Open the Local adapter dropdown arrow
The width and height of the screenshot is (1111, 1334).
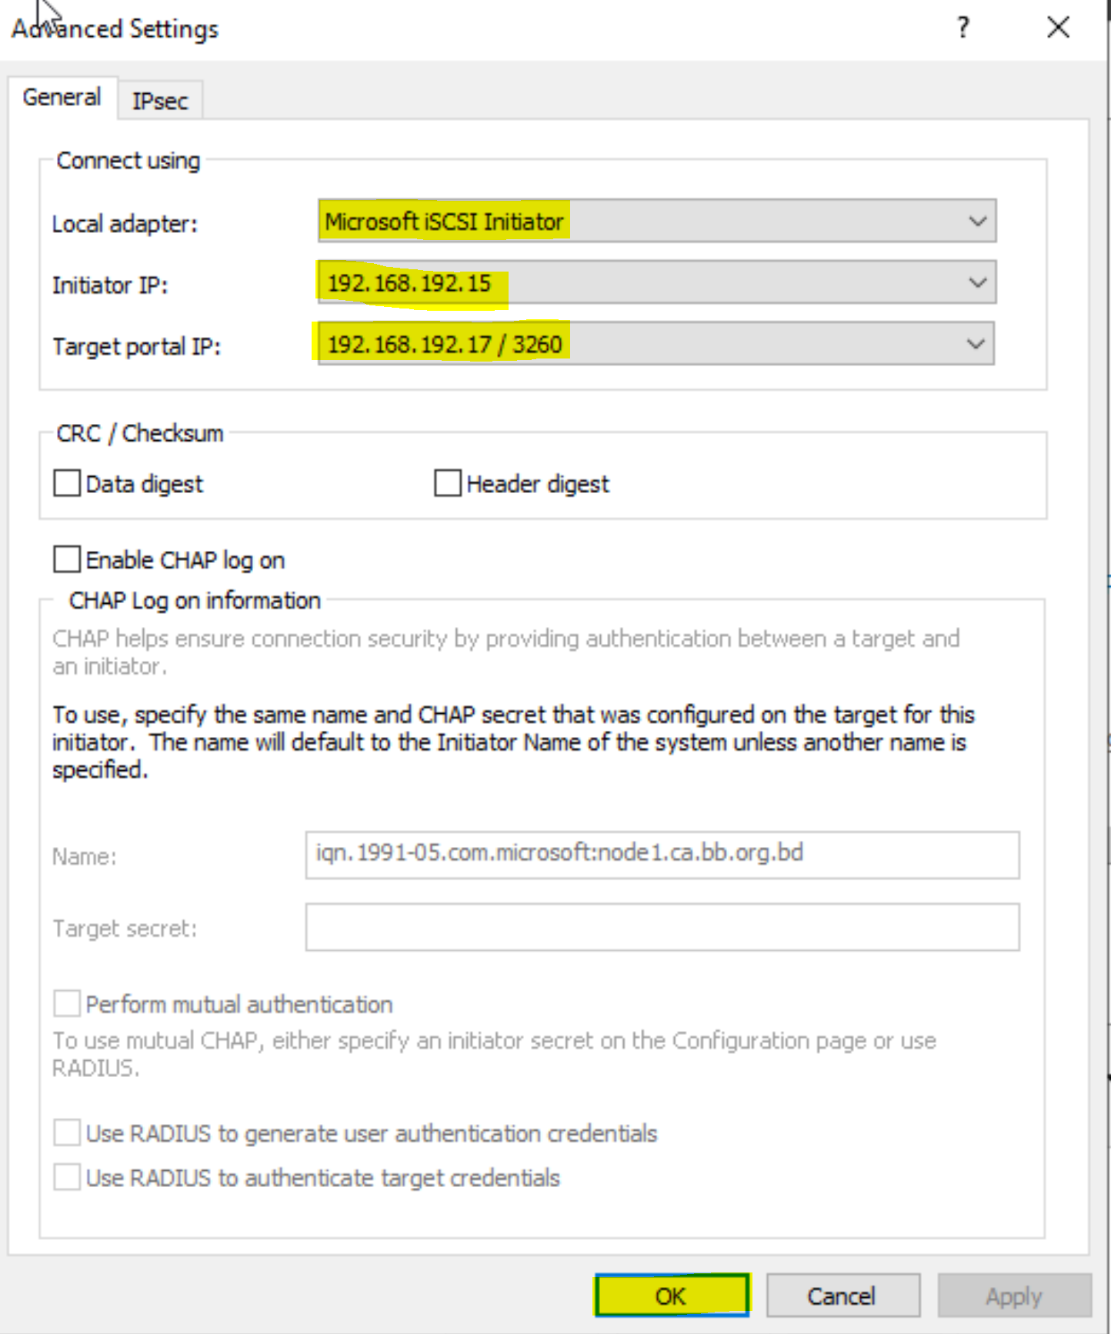coord(977,222)
